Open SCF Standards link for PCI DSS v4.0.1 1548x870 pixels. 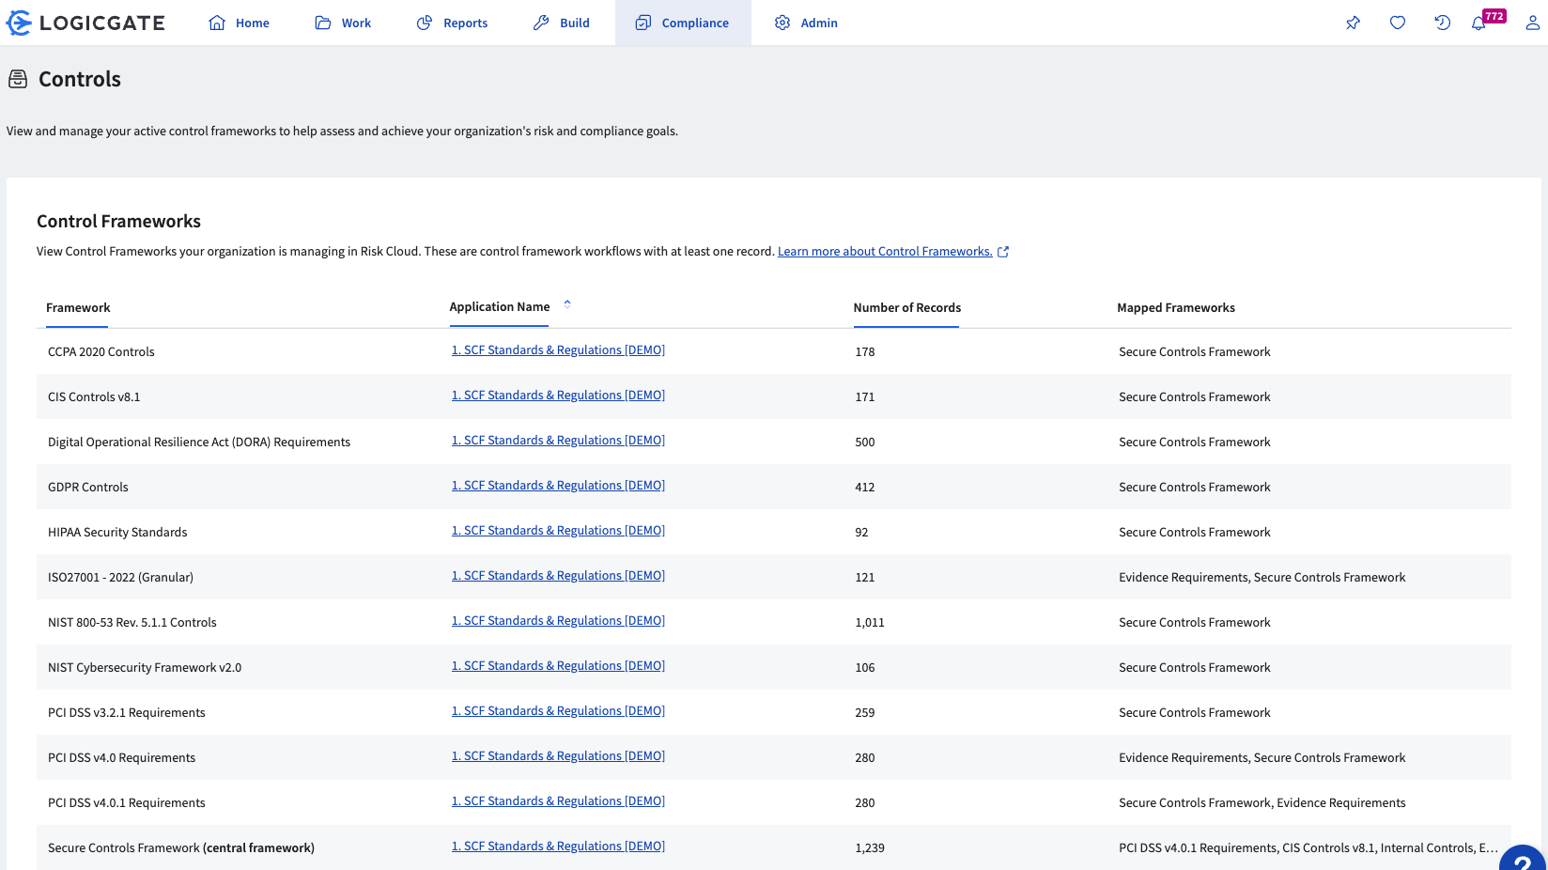[x=558, y=800]
